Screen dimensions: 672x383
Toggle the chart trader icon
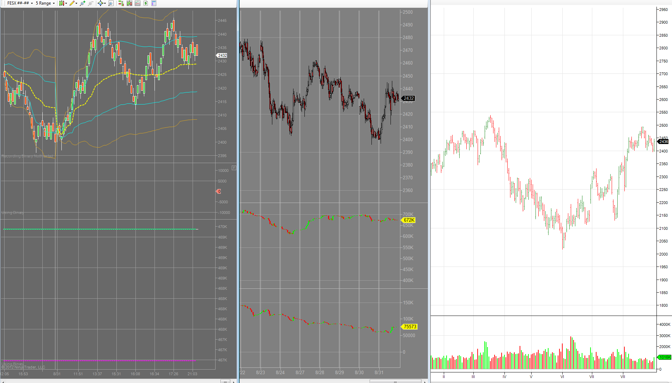(x=121, y=3)
